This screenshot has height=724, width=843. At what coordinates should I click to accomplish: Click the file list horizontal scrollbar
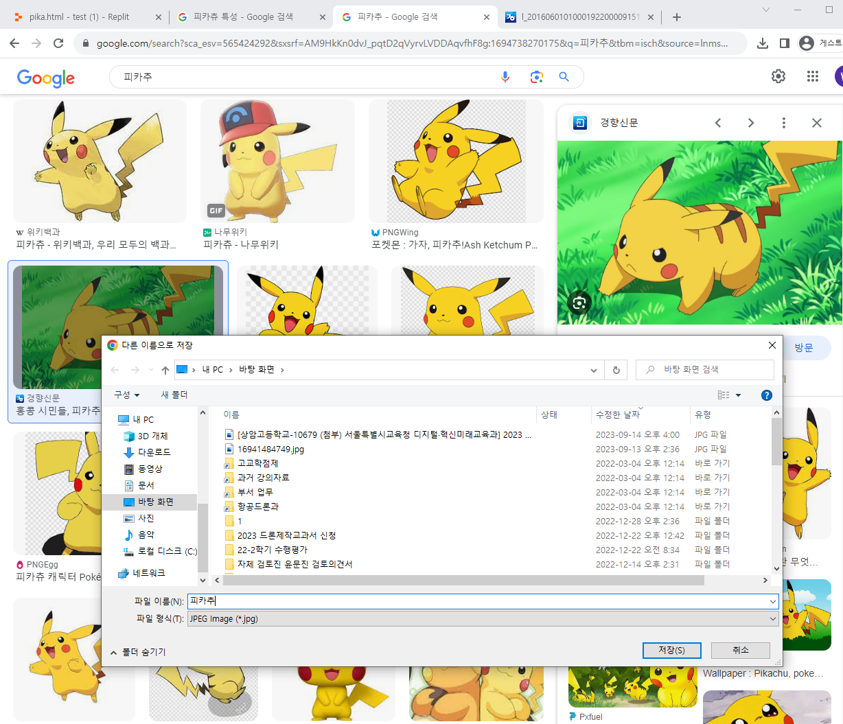pyautogui.click(x=463, y=581)
